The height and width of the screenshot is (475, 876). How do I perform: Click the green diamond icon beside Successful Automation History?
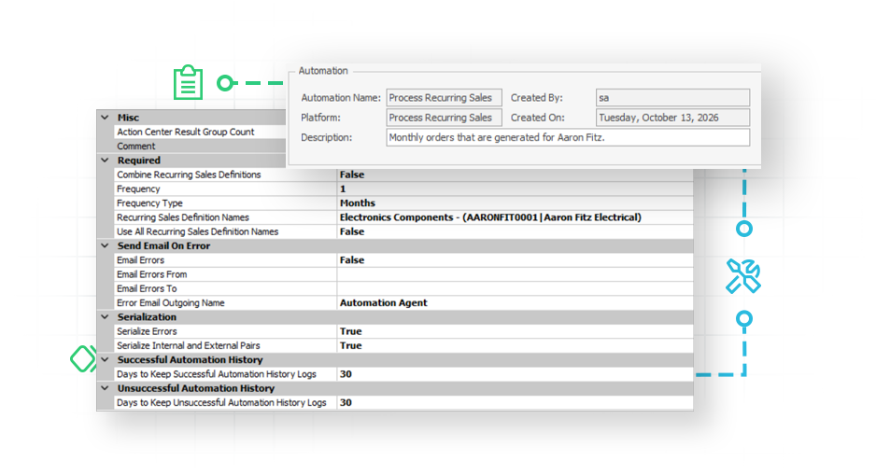(x=83, y=358)
